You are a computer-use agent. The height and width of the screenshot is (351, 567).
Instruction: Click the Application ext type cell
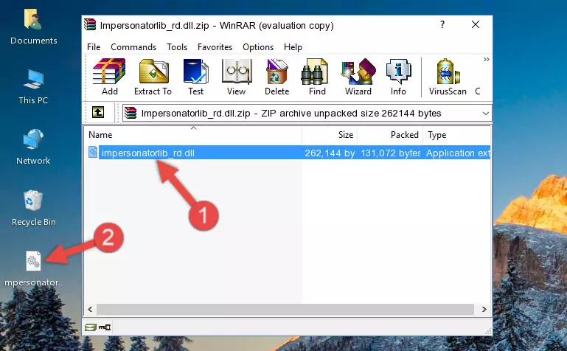pyautogui.click(x=458, y=153)
